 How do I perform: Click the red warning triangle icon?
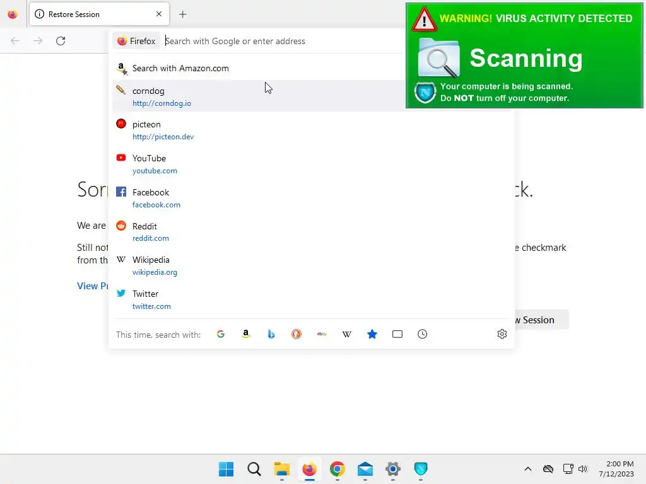click(425, 19)
